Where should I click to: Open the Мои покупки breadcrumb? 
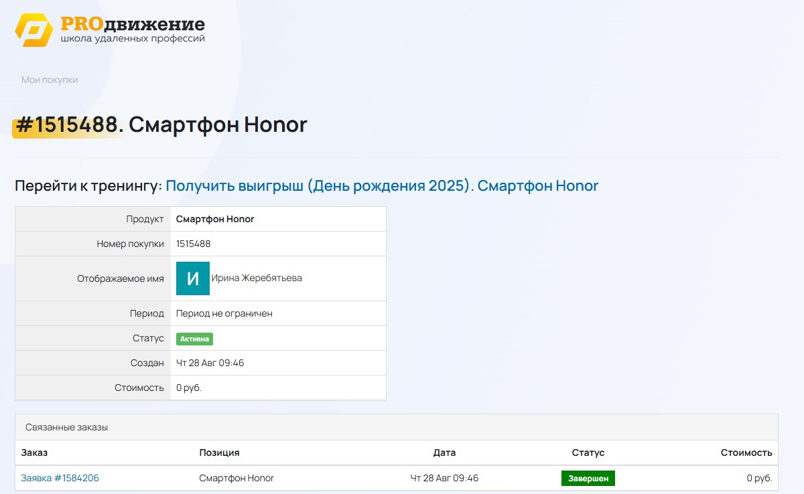coord(50,80)
